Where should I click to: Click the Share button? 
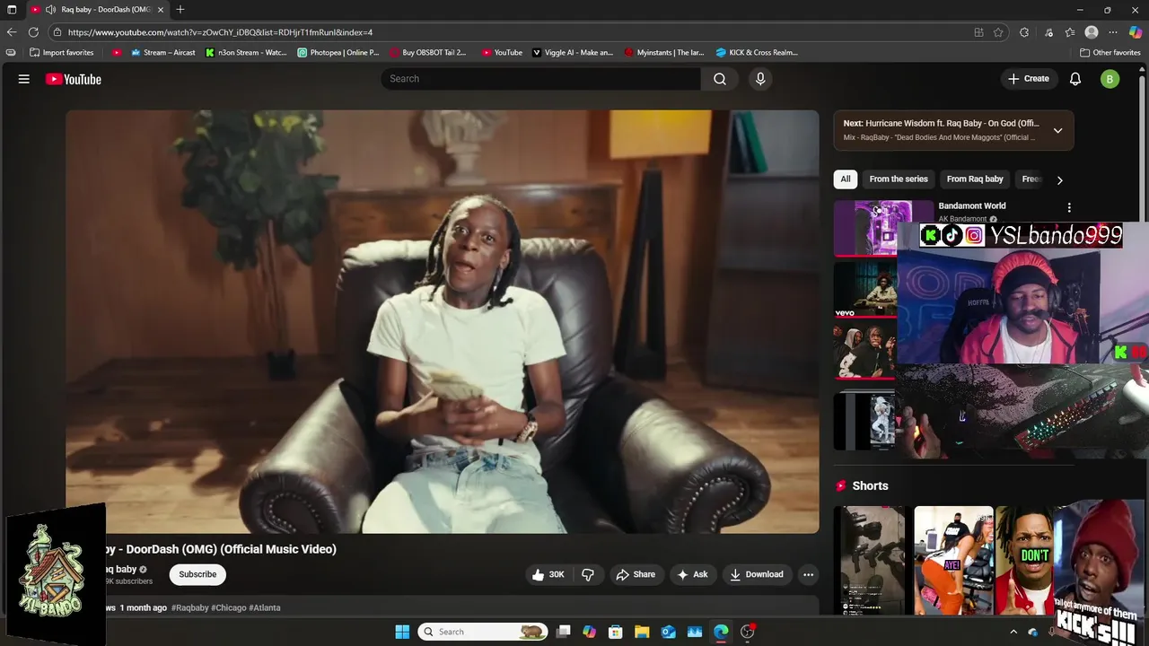click(x=636, y=574)
